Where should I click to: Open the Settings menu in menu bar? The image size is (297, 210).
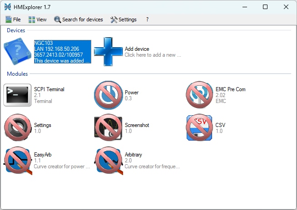(x=124, y=20)
